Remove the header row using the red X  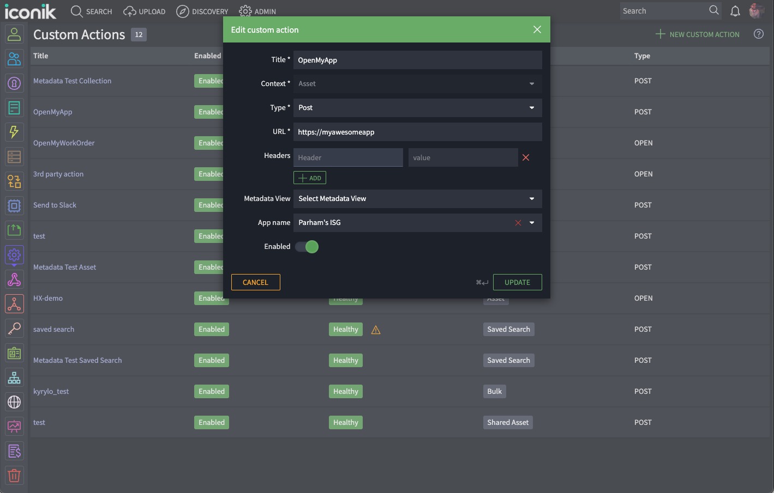pos(525,157)
